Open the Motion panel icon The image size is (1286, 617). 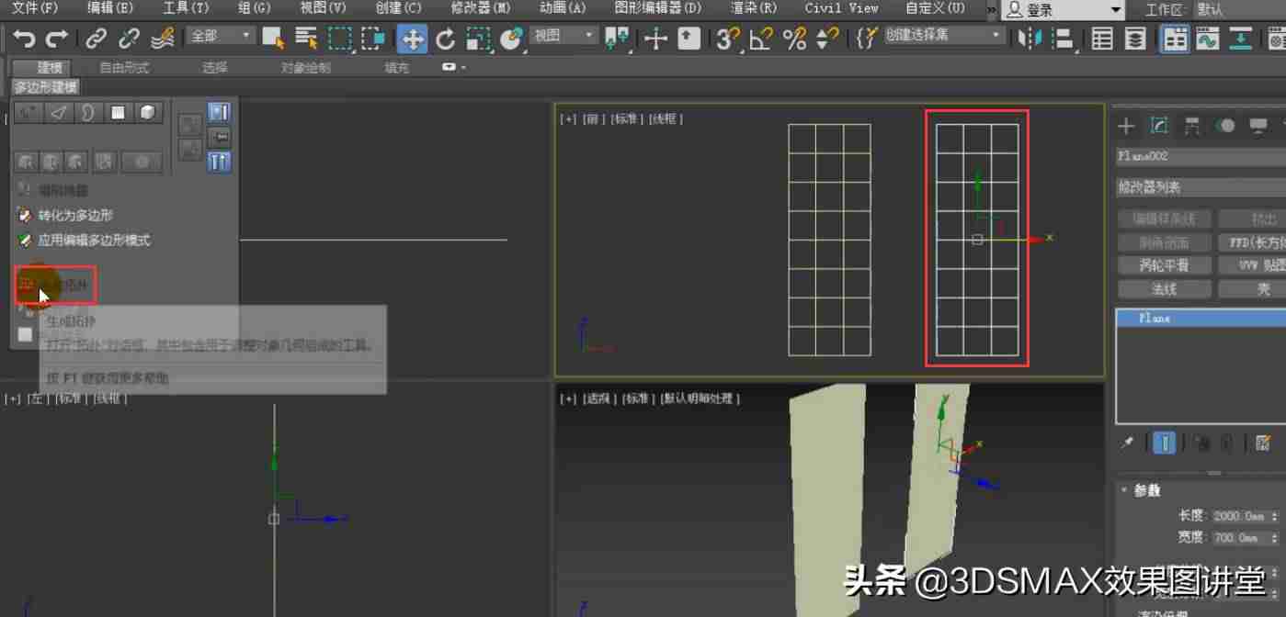point(1225,126)
